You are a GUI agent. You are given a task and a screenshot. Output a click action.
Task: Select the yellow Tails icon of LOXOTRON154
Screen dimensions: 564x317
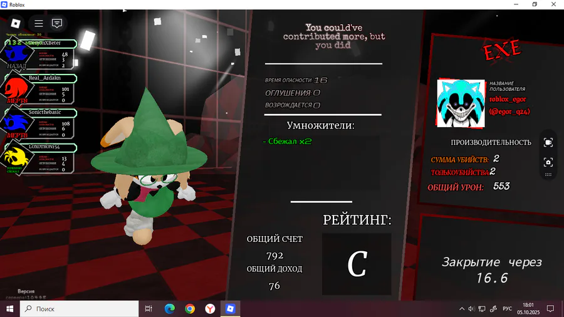16,158
